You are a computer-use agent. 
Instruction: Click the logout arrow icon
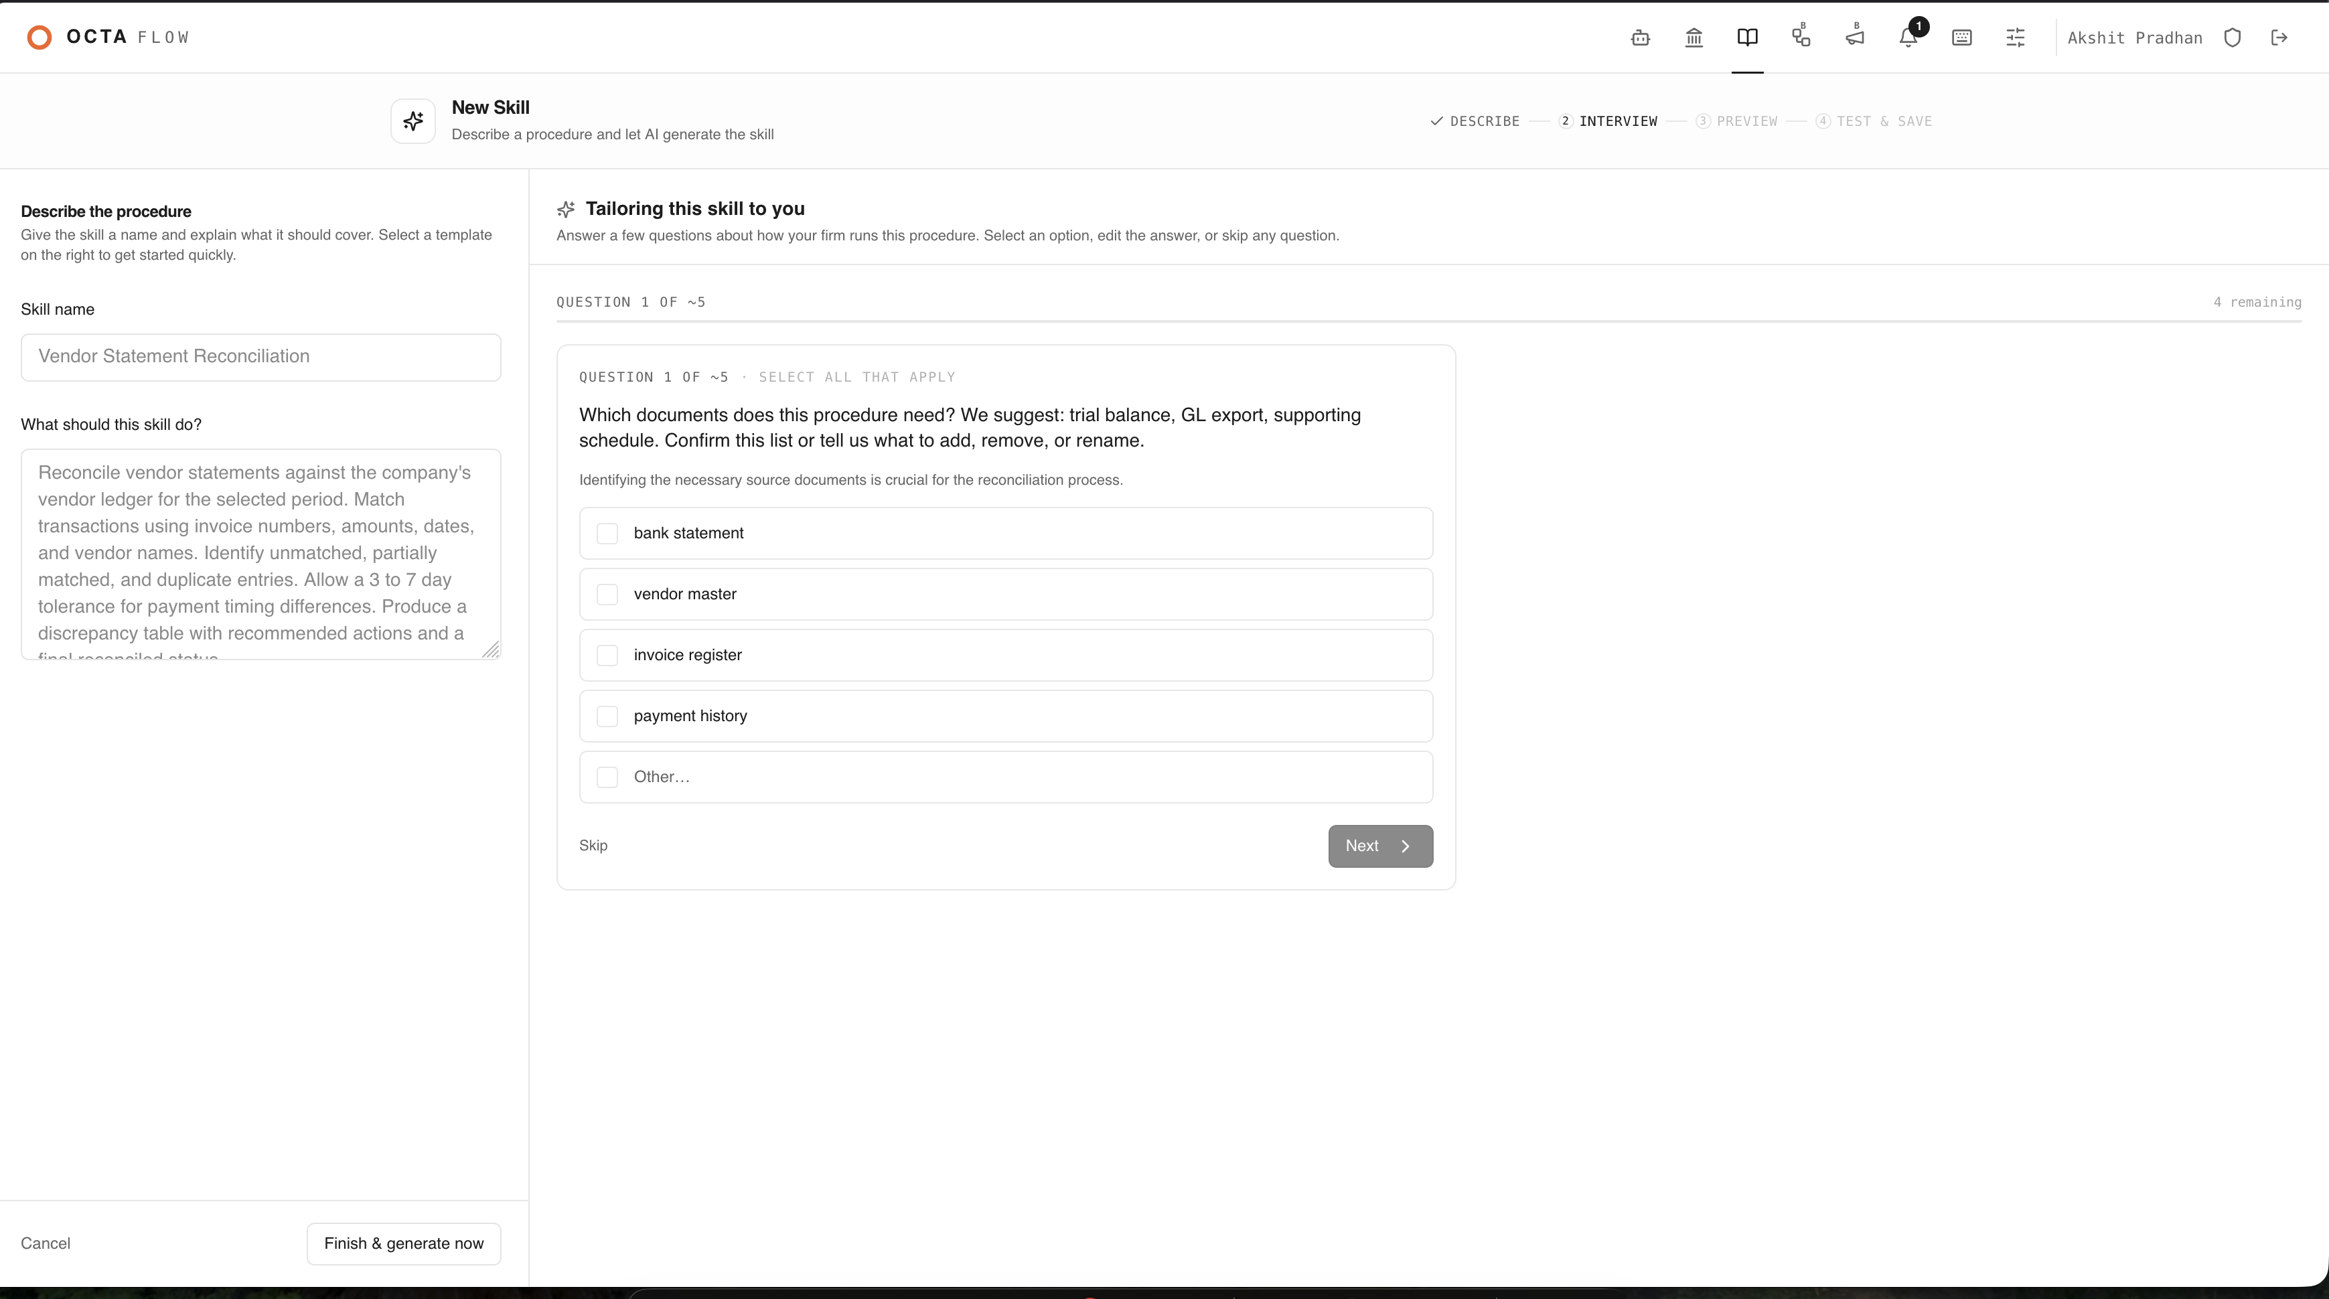click(x=2279, y=37)
